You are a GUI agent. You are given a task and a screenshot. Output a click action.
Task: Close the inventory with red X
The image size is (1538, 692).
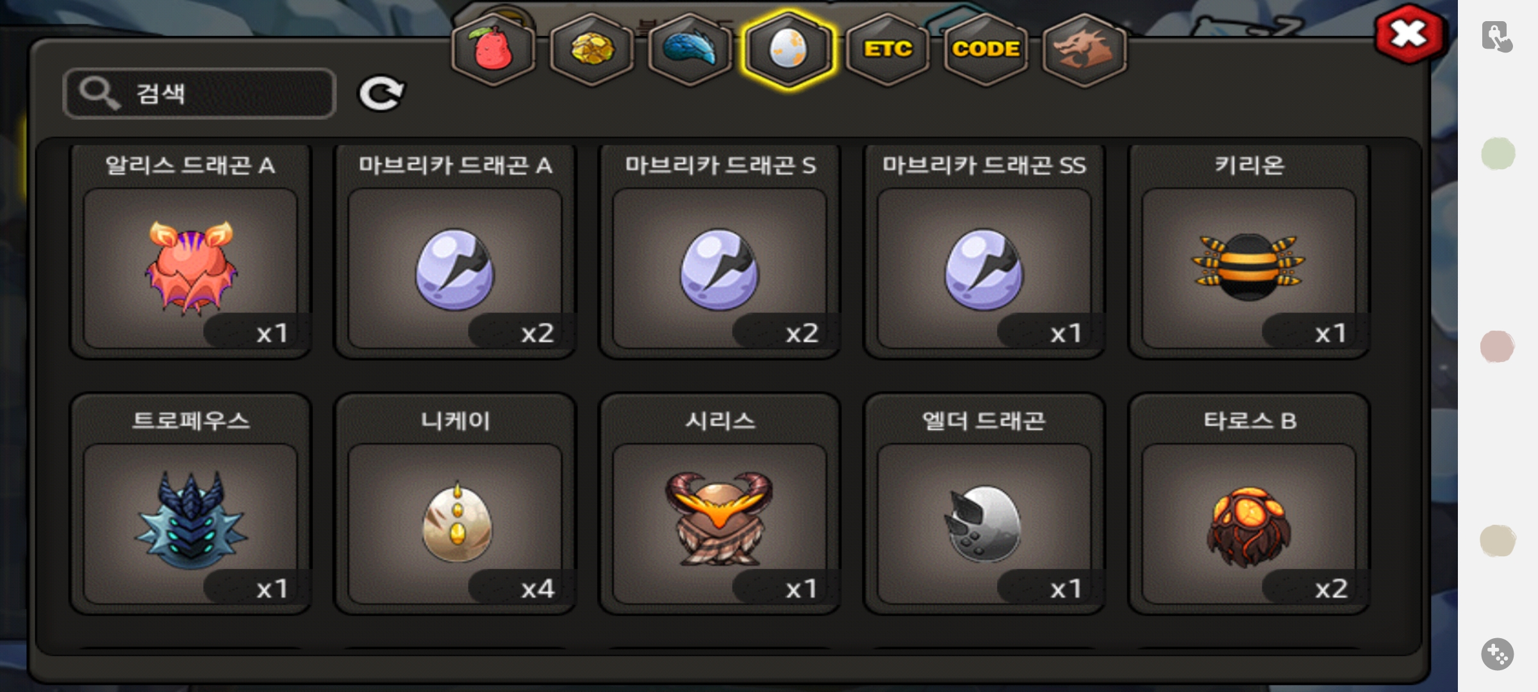(x=1409, y=35)
